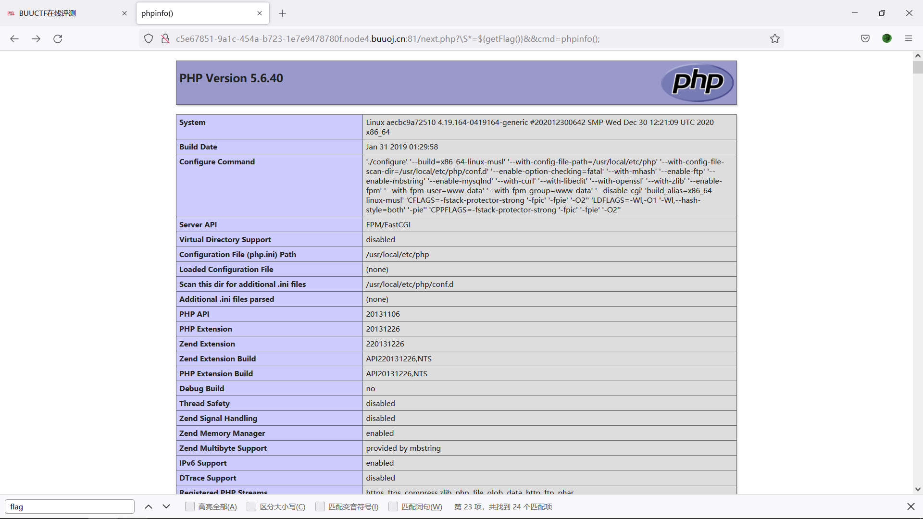Click the insecure connection lock icon

[165, 39]
